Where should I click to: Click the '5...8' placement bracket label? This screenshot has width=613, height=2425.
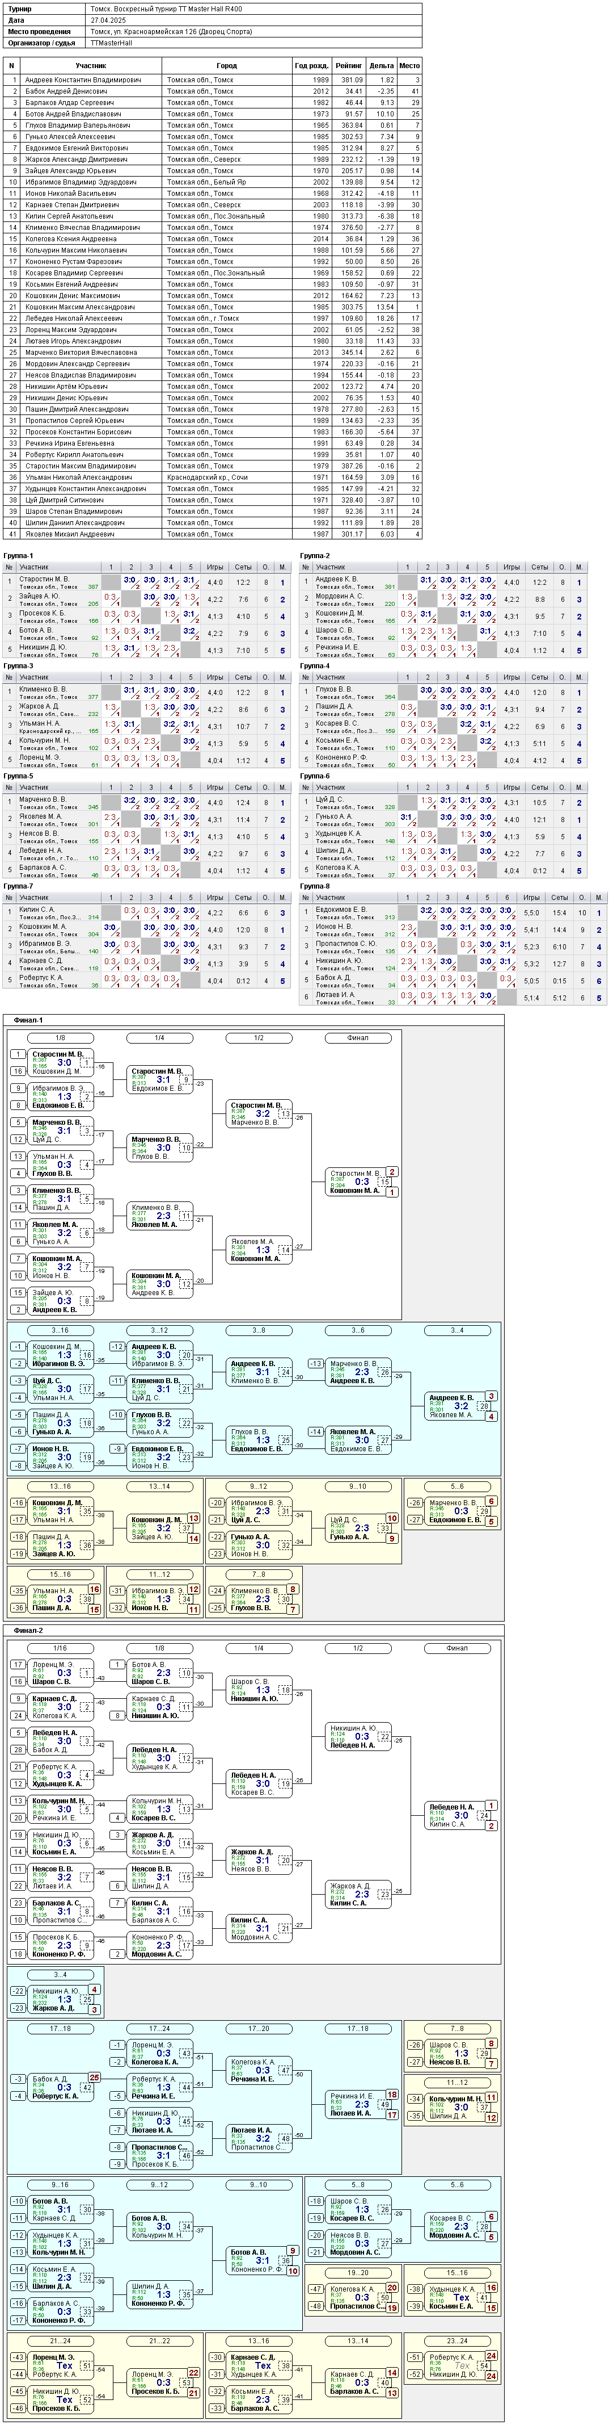tap(358, 2185)
